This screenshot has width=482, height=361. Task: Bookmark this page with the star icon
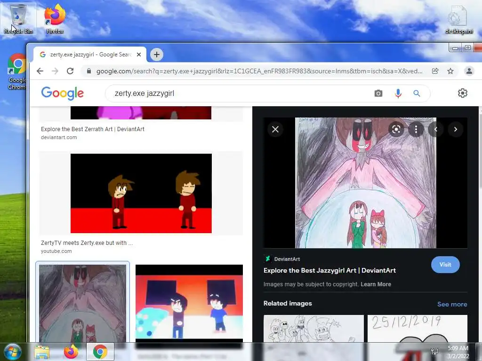[450, 71]
